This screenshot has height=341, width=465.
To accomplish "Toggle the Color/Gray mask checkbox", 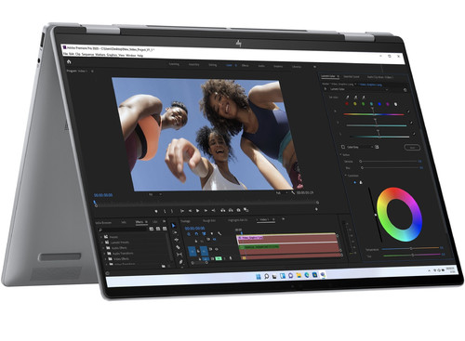I will [x=343, y=147].
